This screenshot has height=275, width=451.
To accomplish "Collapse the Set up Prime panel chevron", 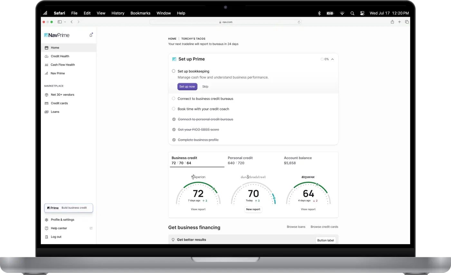I will click(x=332, y=59).
